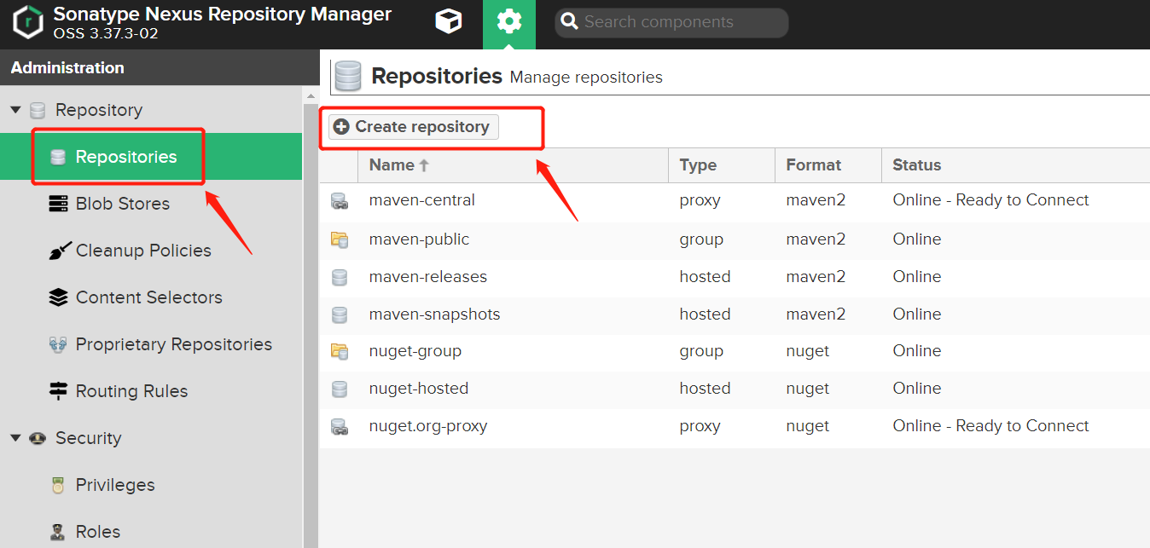Click the search magnifier icon
The width and height of the screenshot is (1150, 548).
pos(569,22)
